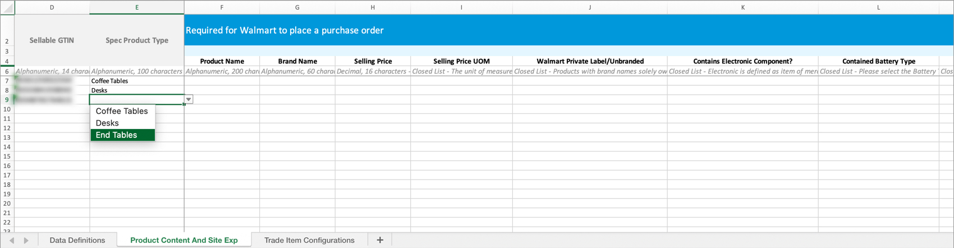Click the select-all corner triangle
Image resolution: width=954 pixels, height=248 pixels.
(7, 7)
